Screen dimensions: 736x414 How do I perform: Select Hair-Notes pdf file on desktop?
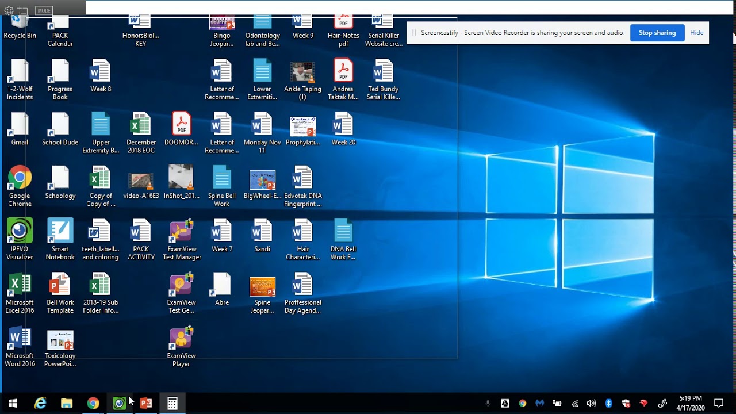coord(343,32)
